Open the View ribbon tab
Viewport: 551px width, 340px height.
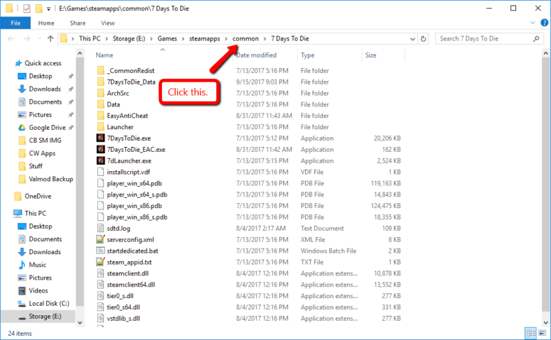pos(107,23)
